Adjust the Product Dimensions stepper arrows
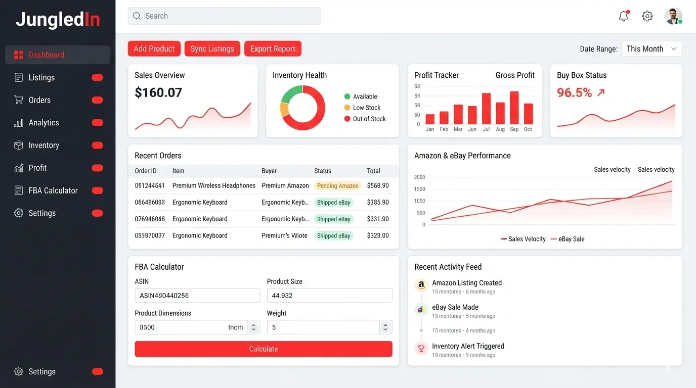 click(253, 327)
